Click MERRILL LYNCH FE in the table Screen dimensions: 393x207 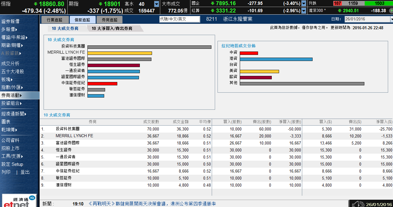pos(74,136)
